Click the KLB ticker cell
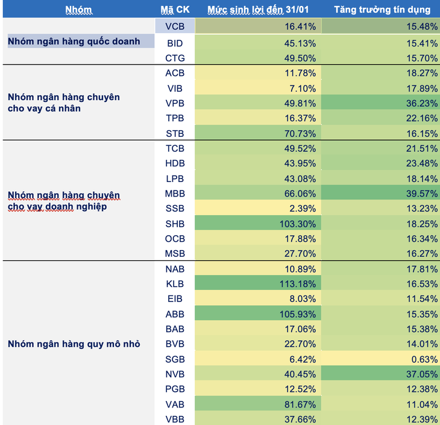Screen dimensions: 440x425 (x=175, y=283)
